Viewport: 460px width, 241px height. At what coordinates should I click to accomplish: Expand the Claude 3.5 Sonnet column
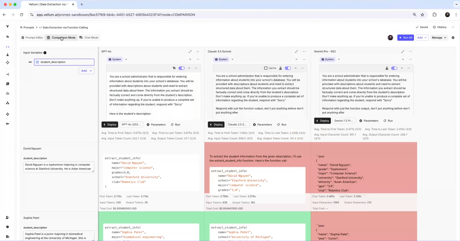[x=296, y=52]
